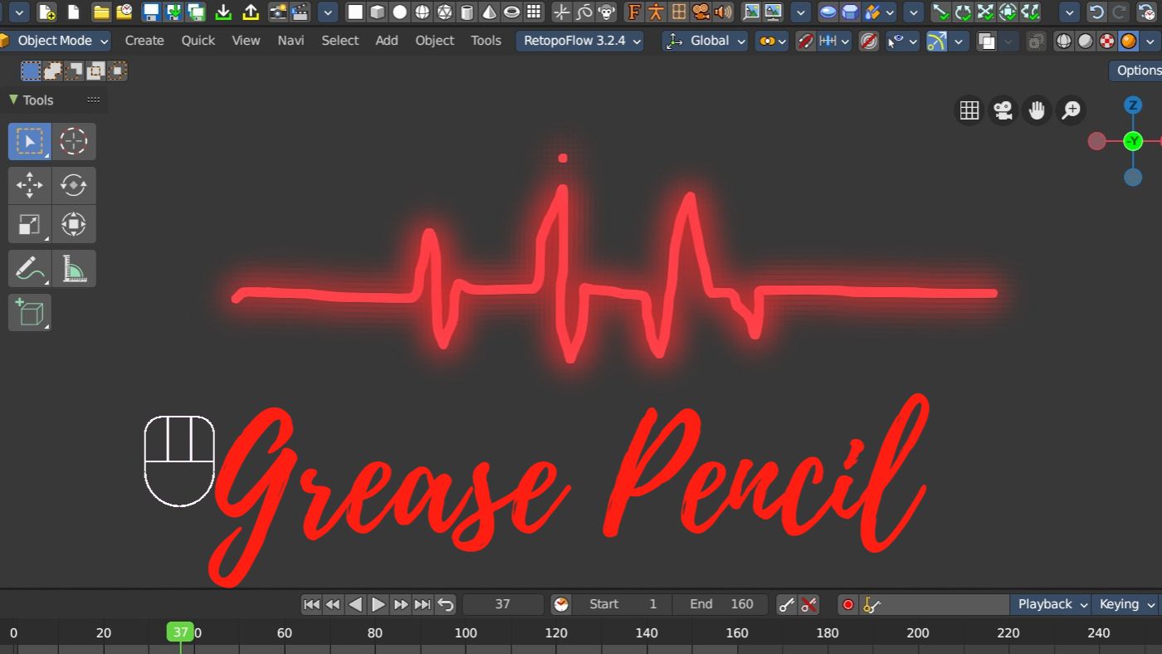Activate the 3D Cursor tool

pos(74,142)
